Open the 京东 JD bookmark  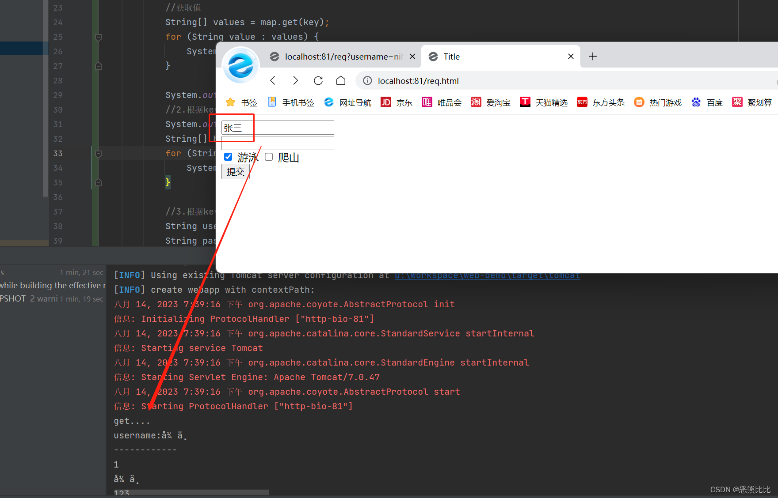tap(397, 102)
